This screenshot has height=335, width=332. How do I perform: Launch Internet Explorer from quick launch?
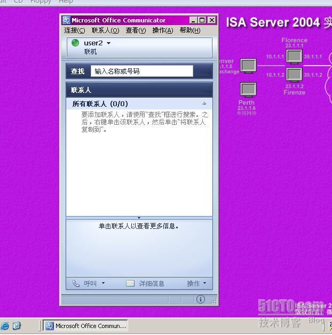[5, 326]
